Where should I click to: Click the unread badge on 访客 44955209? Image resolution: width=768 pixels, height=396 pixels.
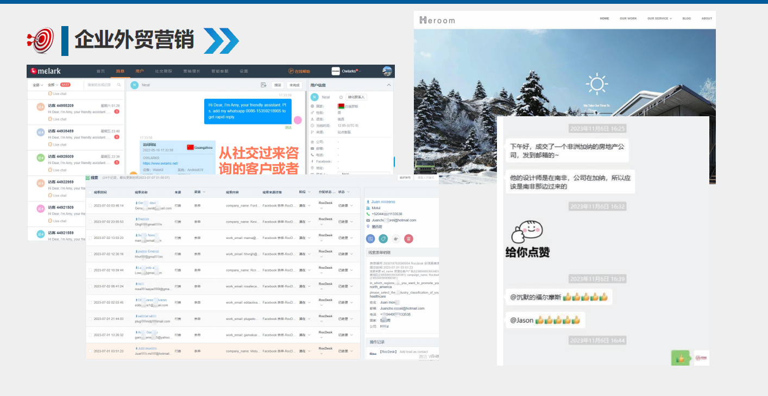117,112
